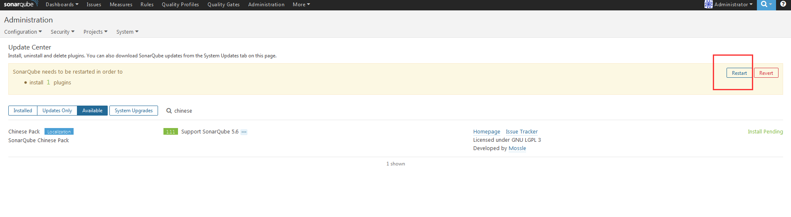
Task: Expand the System submenu
Action: pyautogui.click(x=127, y=32)
